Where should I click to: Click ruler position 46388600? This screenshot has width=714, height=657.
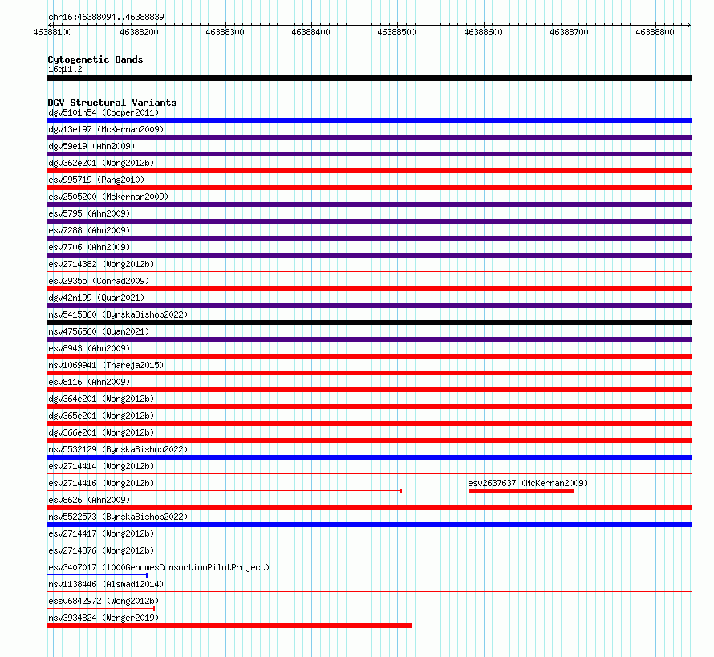pyautogui.click(x=483, y=32)
